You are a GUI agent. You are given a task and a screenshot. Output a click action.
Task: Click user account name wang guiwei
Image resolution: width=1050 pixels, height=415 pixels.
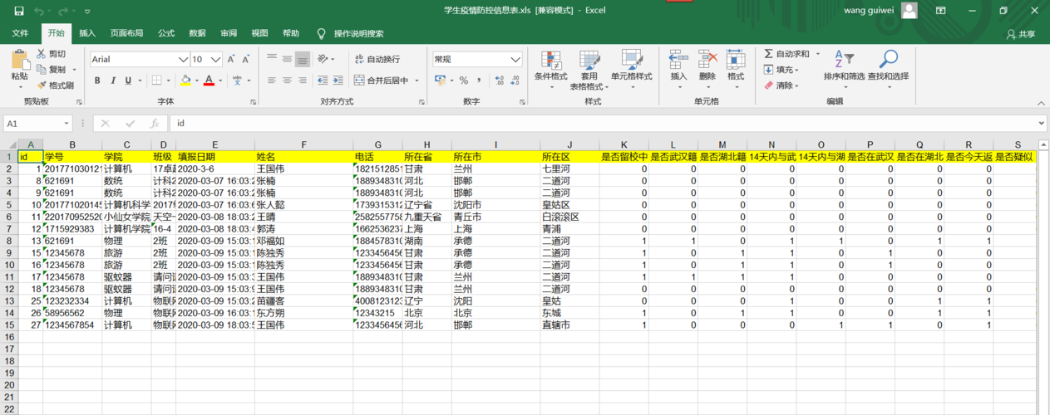click(x=869, y=11)
